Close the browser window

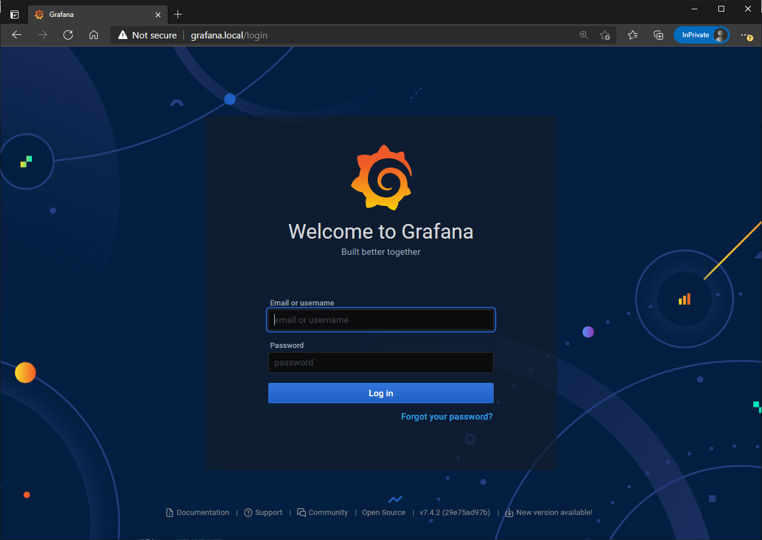click(x=748, y=9)
